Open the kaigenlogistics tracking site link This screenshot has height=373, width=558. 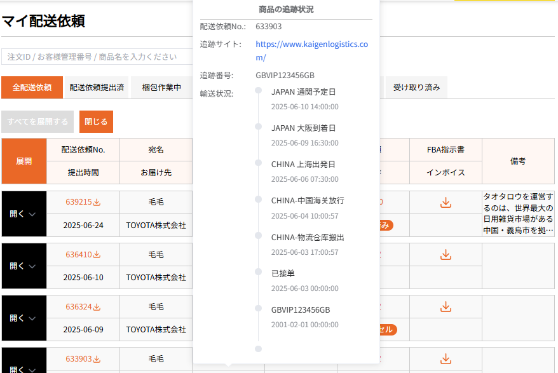pyautogui.click(x=312, y=51)
